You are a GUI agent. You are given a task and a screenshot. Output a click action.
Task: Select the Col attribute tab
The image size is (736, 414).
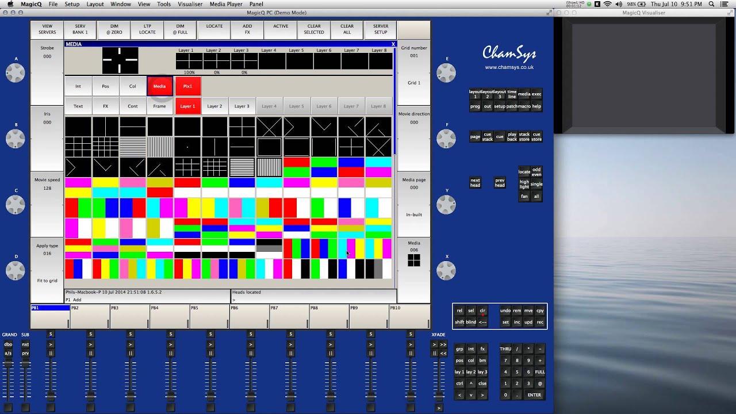[x=133, y=86]
